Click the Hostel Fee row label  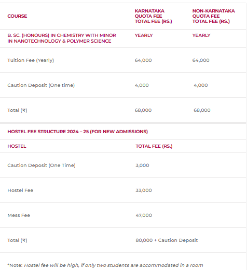(20, 190)
